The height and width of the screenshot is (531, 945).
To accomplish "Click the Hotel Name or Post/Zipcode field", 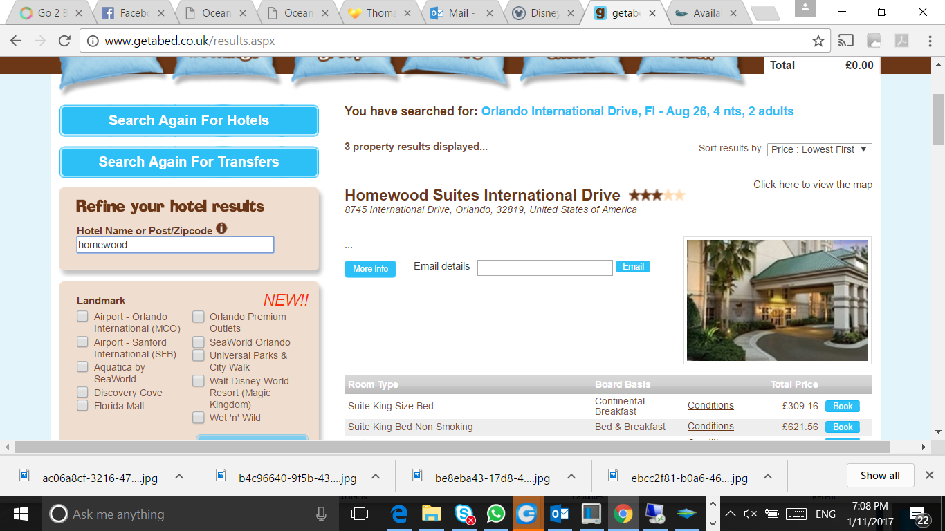I will (x=175, y=245).
